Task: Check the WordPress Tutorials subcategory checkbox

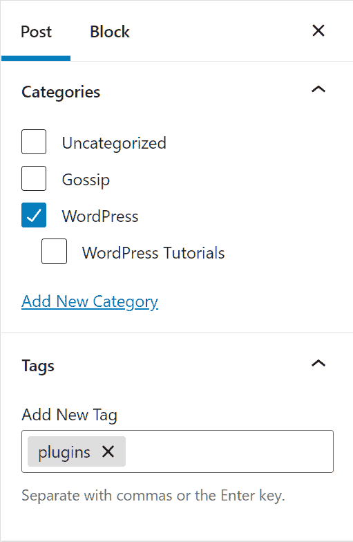Action: tap(54, 252)
